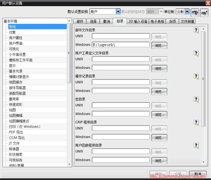211x180 pixels.
Task: Browse for Windows 操作记录目录 path
Action: tap(159, 92)
